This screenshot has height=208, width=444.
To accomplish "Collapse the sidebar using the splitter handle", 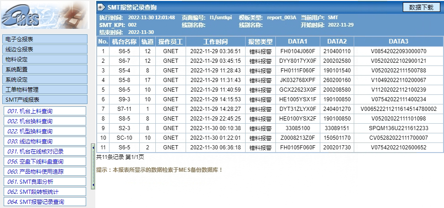I will [x=93, y=166].
